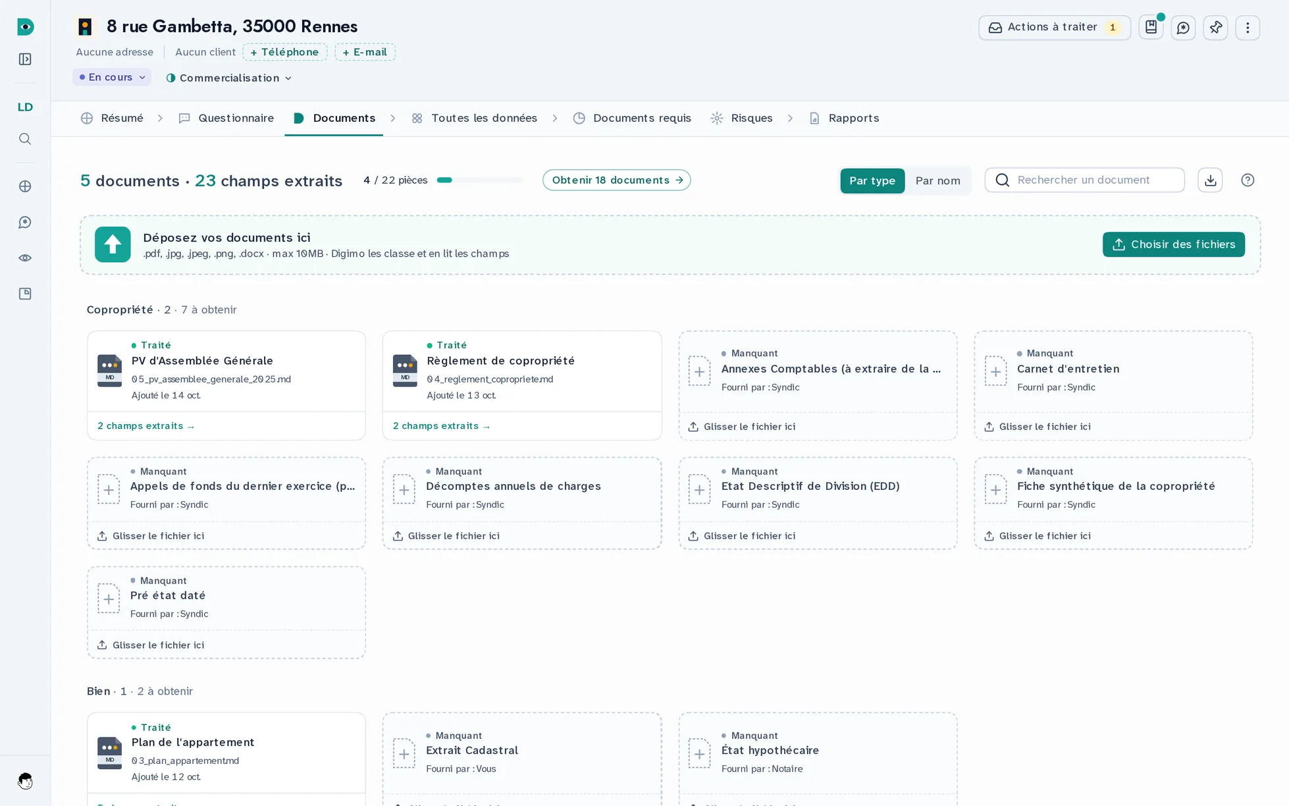Open 2 champs extraits under Règlement de copropriété

pos(442,426)
